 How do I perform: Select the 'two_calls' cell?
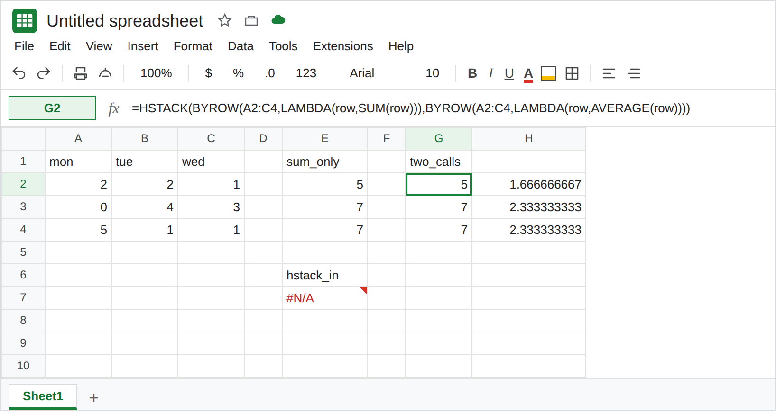click(x=439, y=162)
